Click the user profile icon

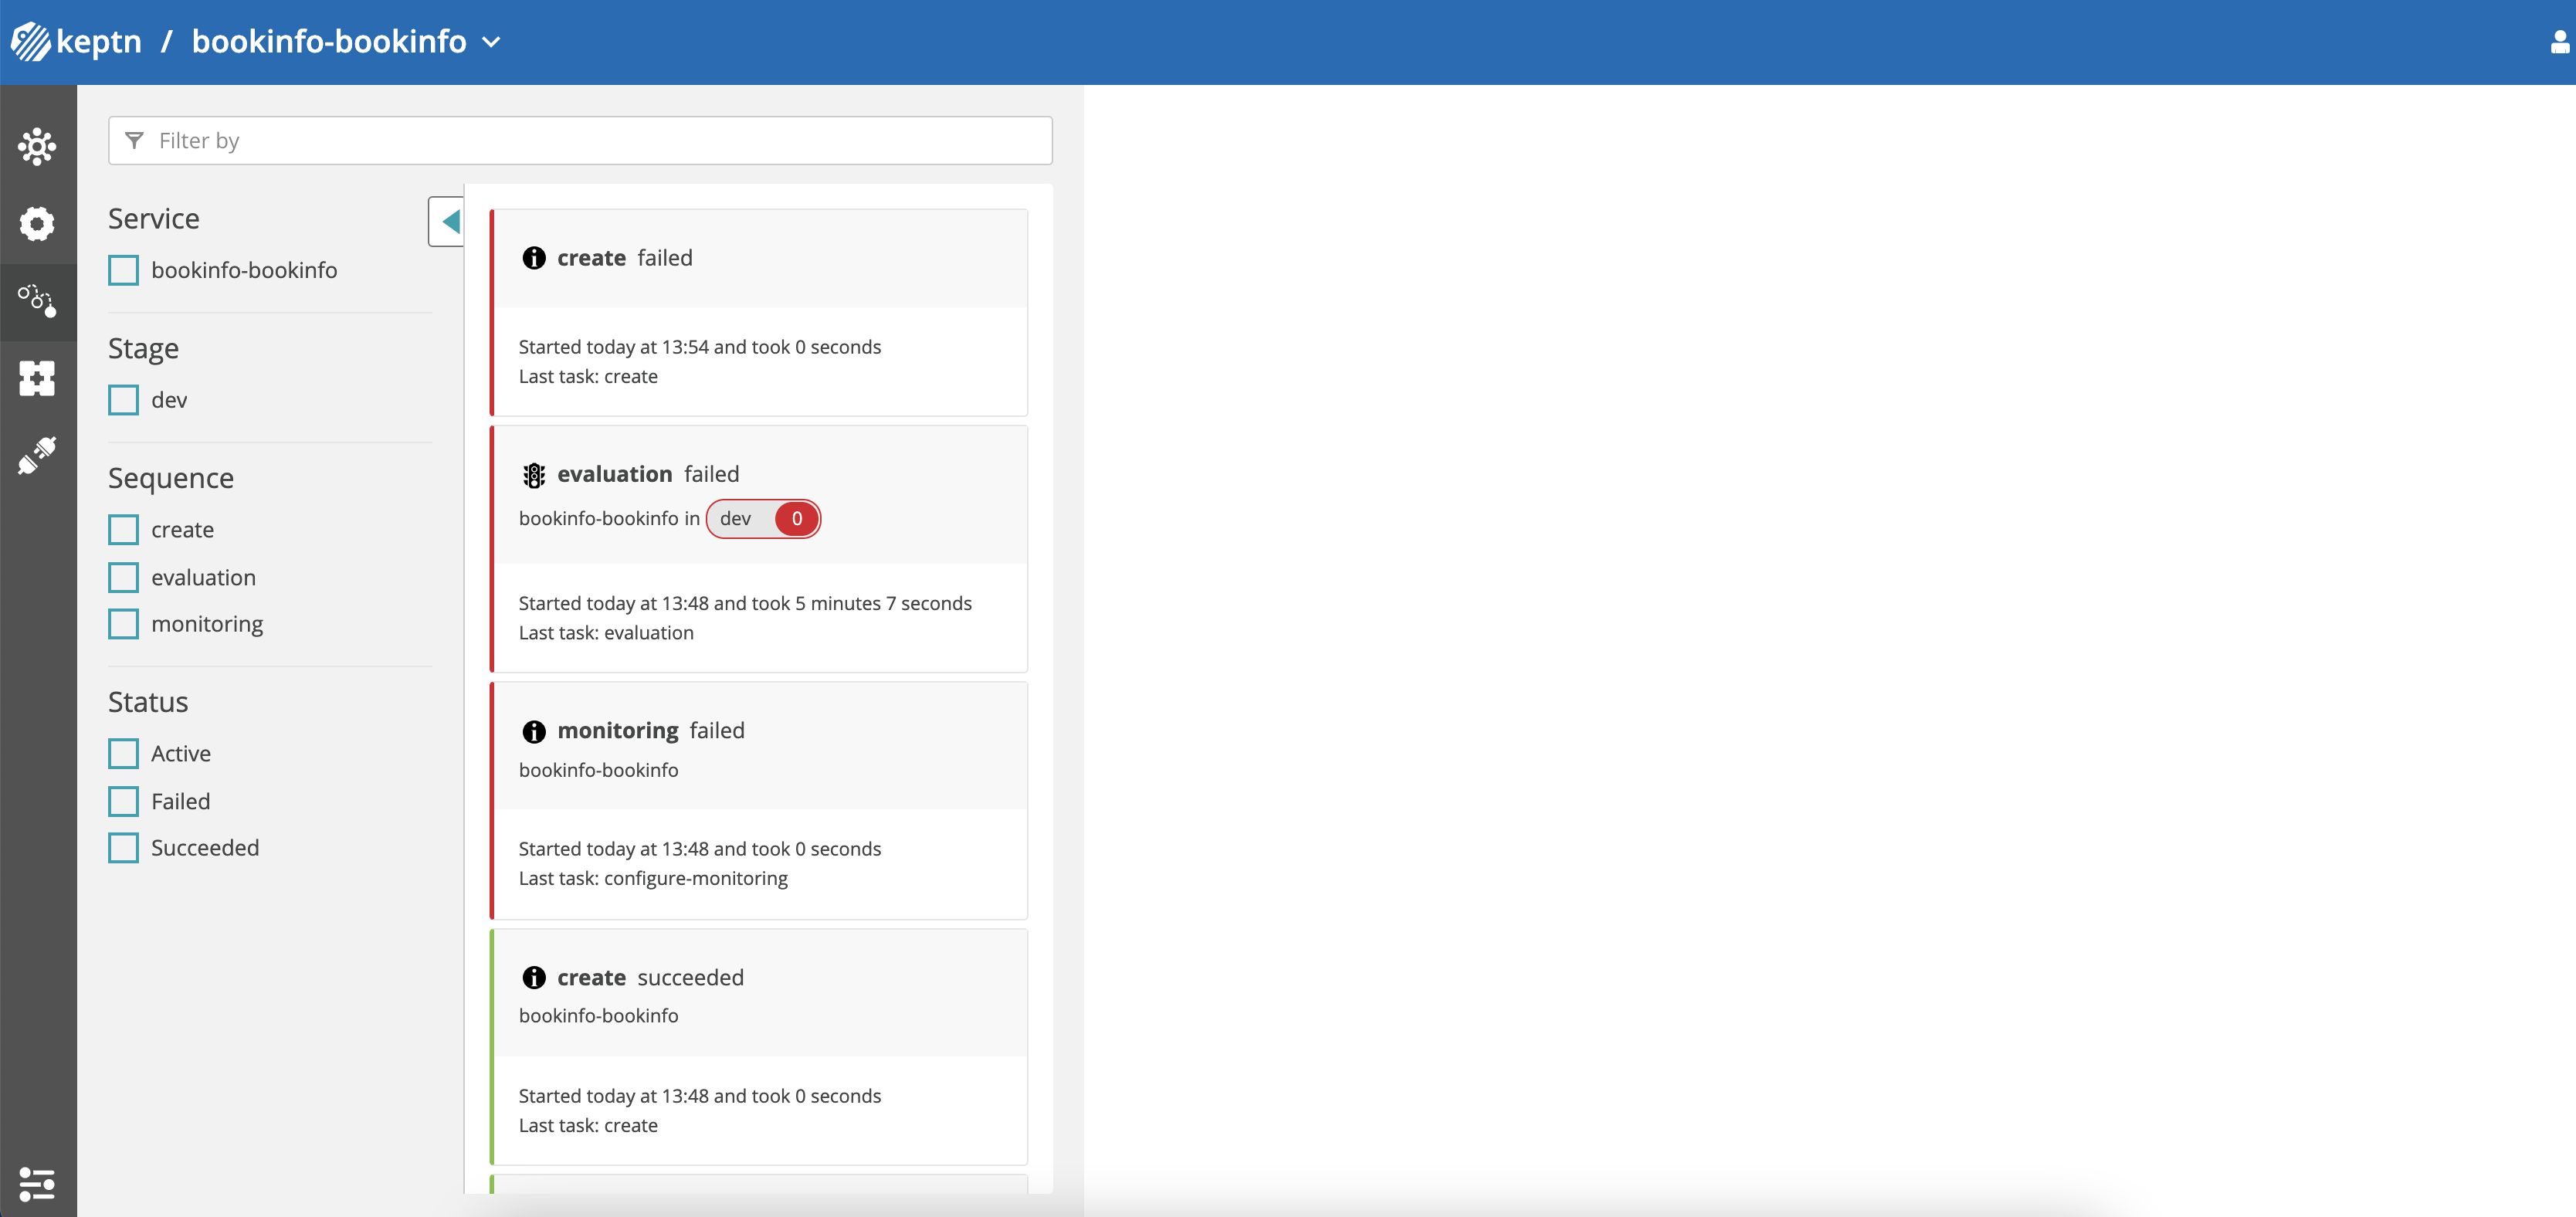(x=2559, y=42)
